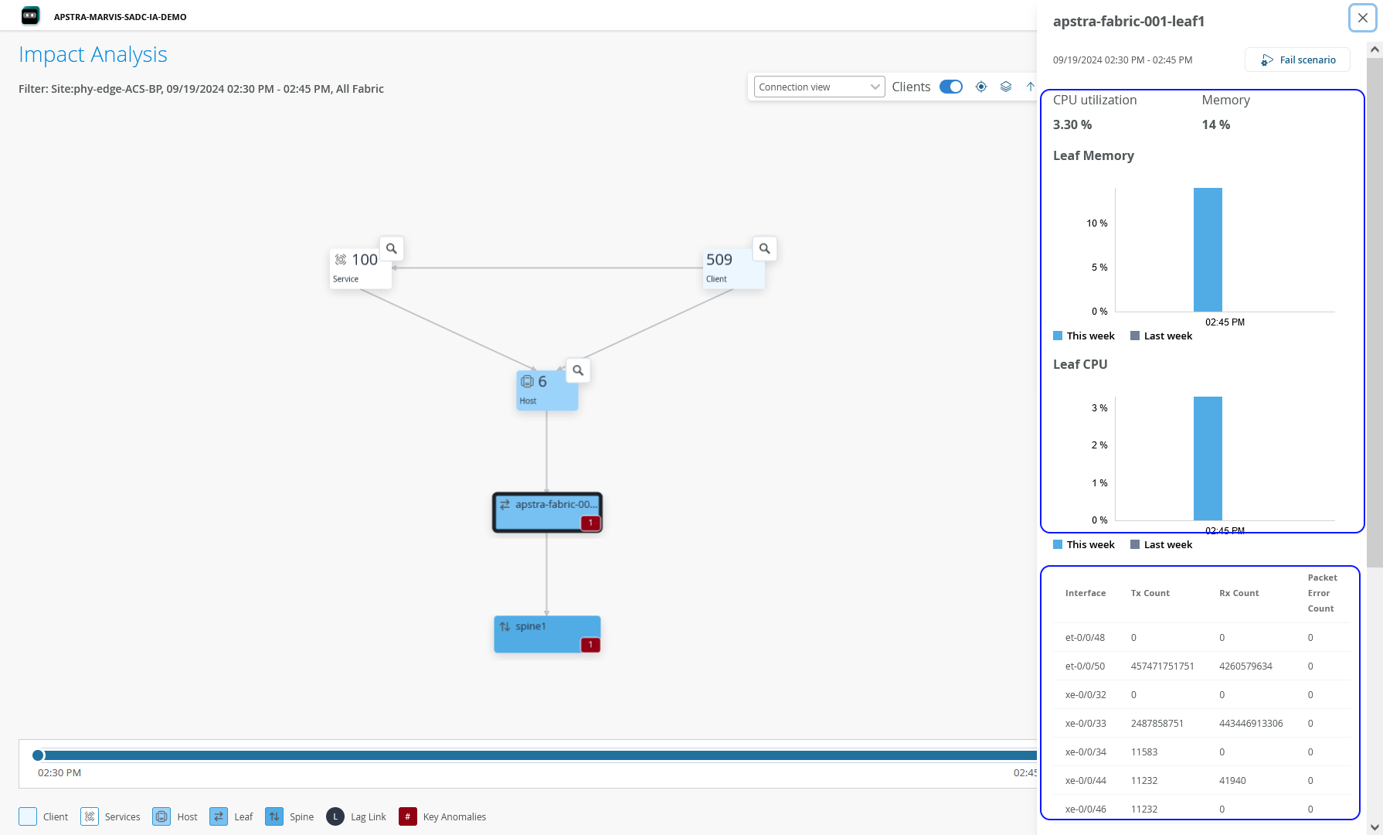Viewport: 1383px width, 835px height.
Task: Click the Interface column header
Action: (1086, 593)
